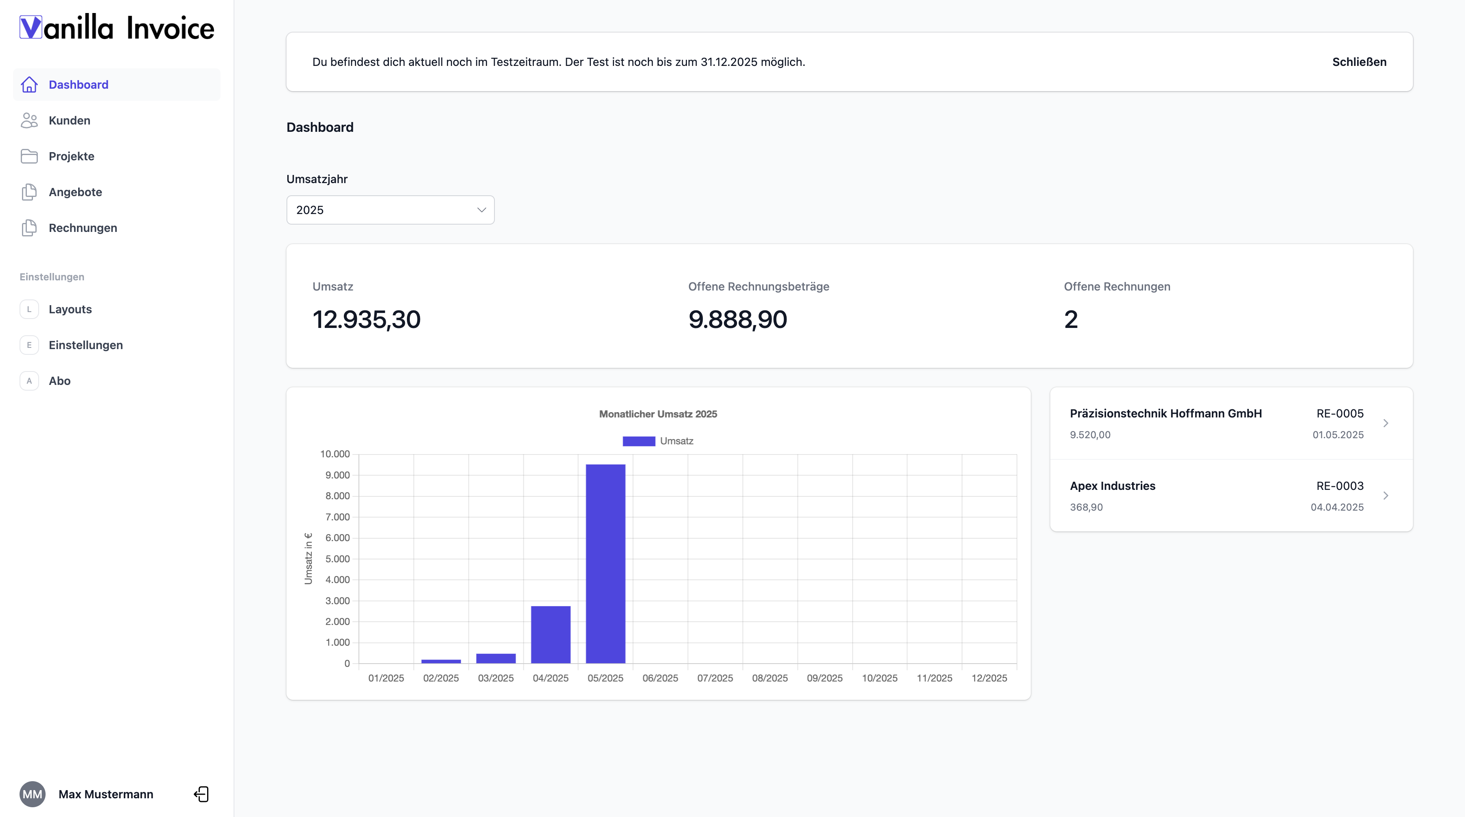The width and height of the screenshot is (1465, 817).
Task: Click the logout icon next to Max Mustermann
Action: 201,794
